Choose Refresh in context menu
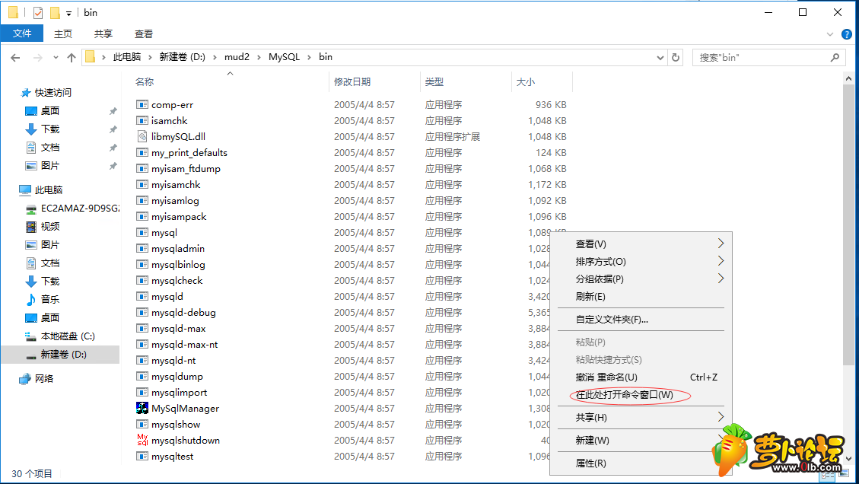Viewport: 859px width, 484px height. click(641, 297)
